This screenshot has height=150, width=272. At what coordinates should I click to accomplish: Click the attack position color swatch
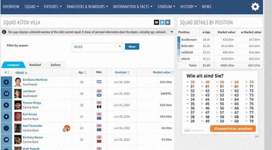tap(179, 59)
